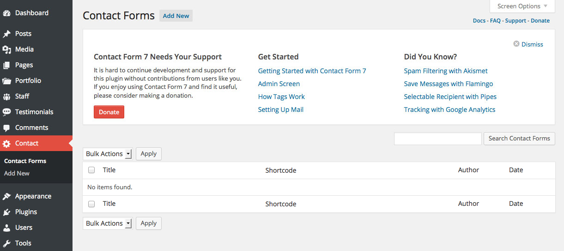Click the Staff group icon
Image resolution: width=564 pixels, height=251 pixels.
click(x=6, y=96)
